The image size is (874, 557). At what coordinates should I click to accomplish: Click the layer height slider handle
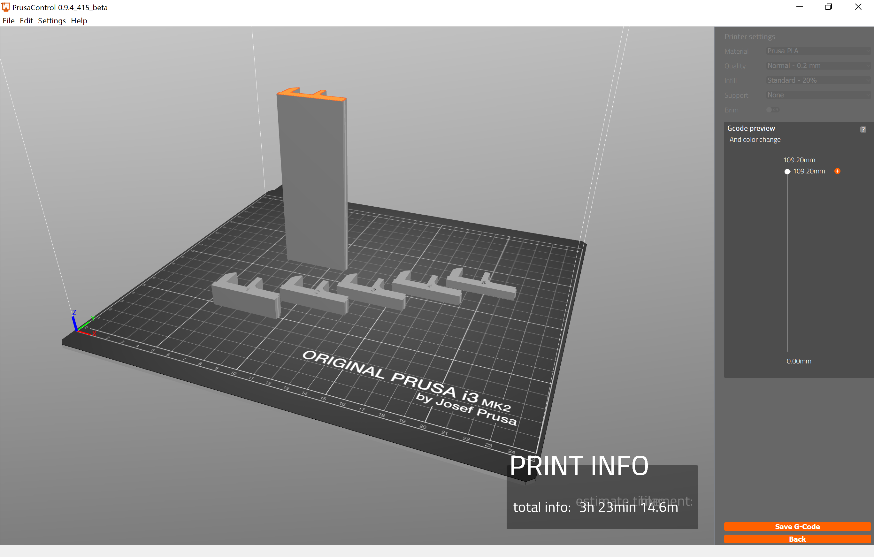coord(787,172)
